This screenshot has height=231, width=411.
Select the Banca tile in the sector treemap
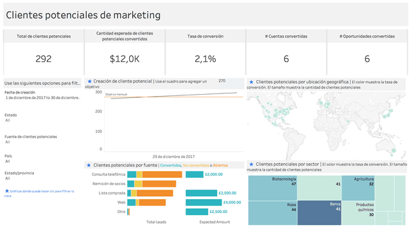coord(319,213)
